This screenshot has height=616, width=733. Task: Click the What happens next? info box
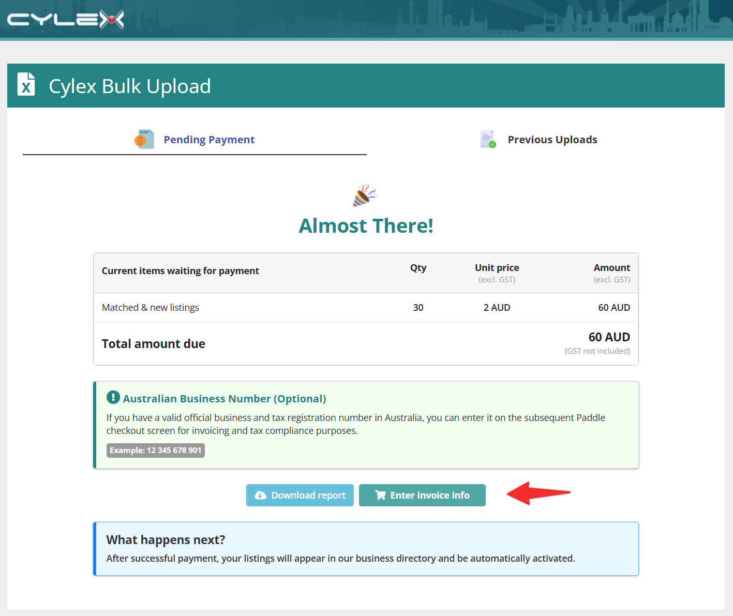pyautogui.click(x=366, y=549)
